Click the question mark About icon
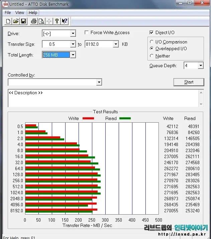The height and width of the screenshot is (239, 211). pyautogui.click(x=57, y=21)
